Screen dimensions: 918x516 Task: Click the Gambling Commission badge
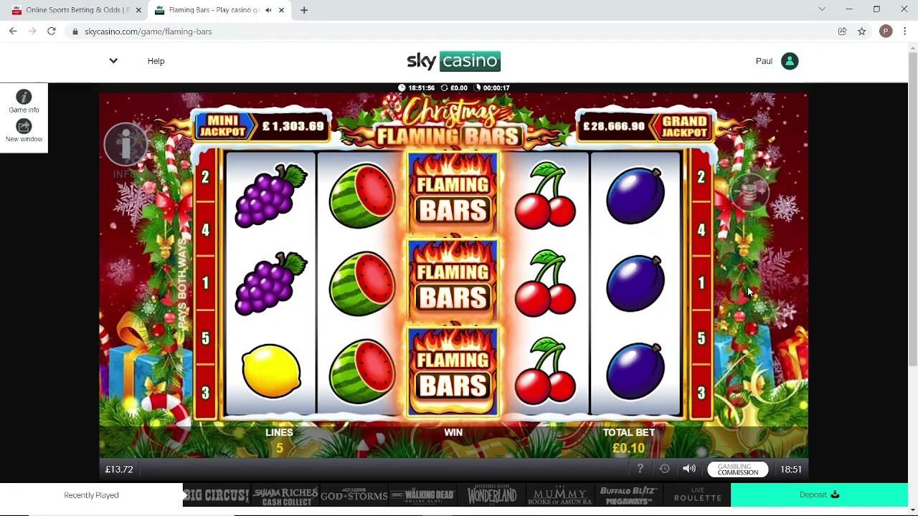click(737, 469)
